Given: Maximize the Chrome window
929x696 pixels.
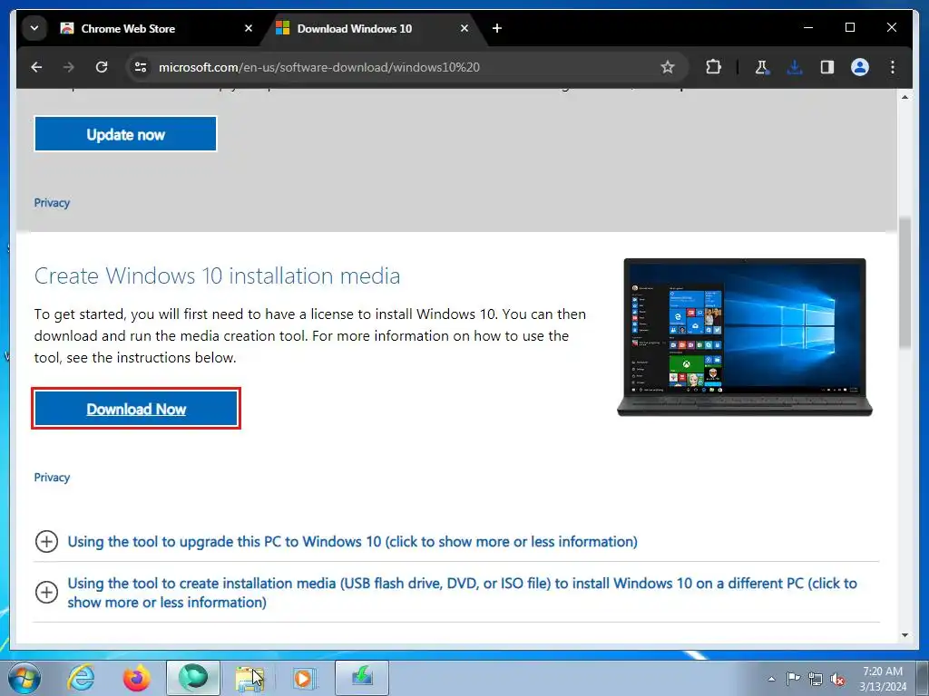Looking at the screenshot, I should (x=849, y=28).
